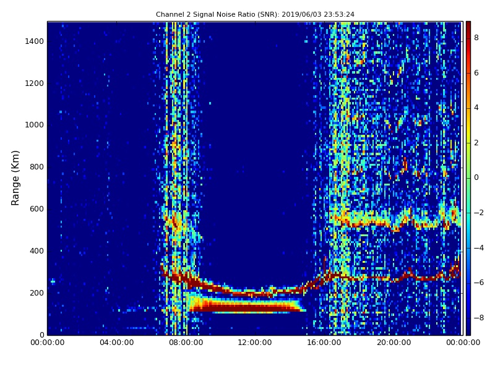Select the 1200 tick label on the range axis
Viewport: 495px width, 371px height.
pyautogui.click(x=34, y=83)
